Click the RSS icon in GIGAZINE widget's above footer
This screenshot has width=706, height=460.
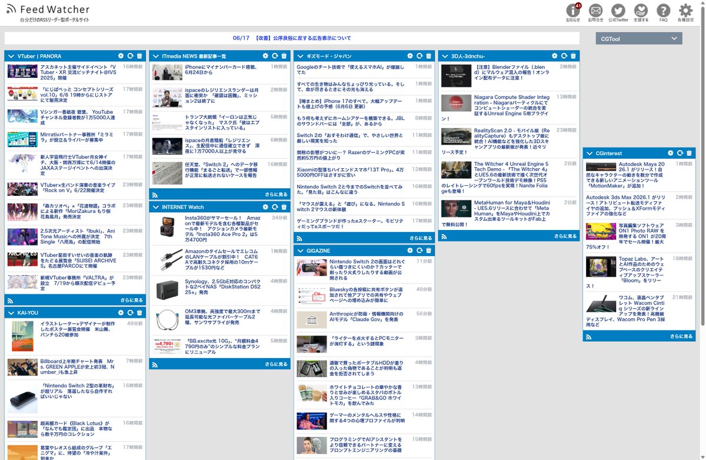299,238
